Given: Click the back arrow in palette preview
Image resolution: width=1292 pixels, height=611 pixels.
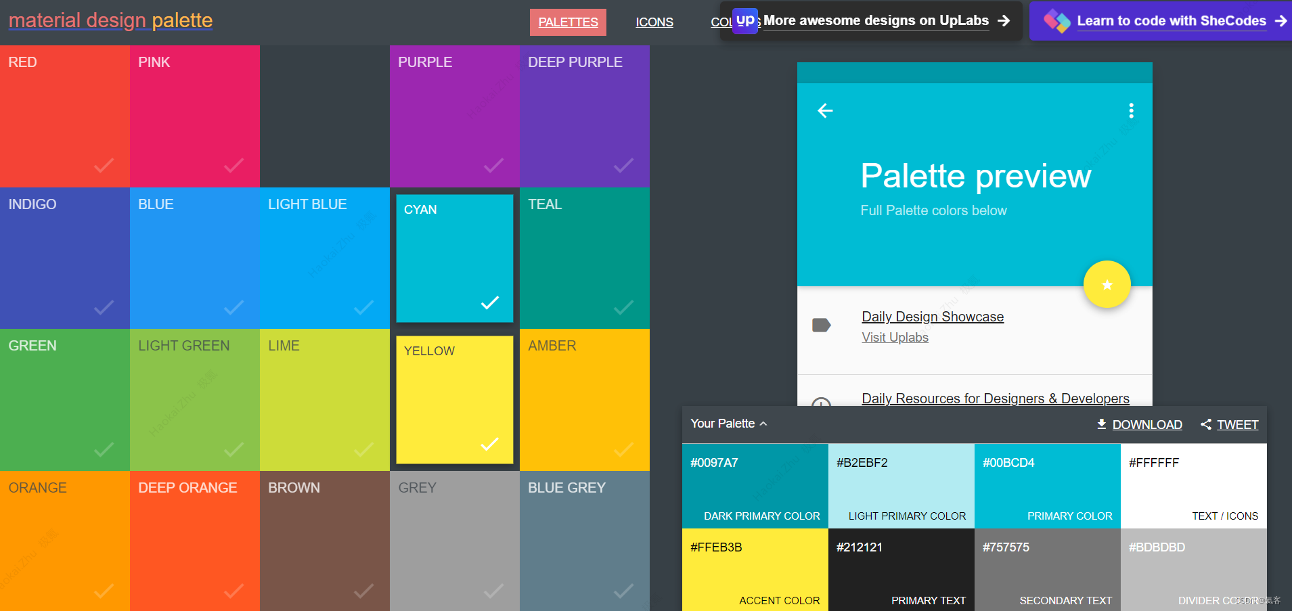Looking at the screenshot, I should coord(825,110).
